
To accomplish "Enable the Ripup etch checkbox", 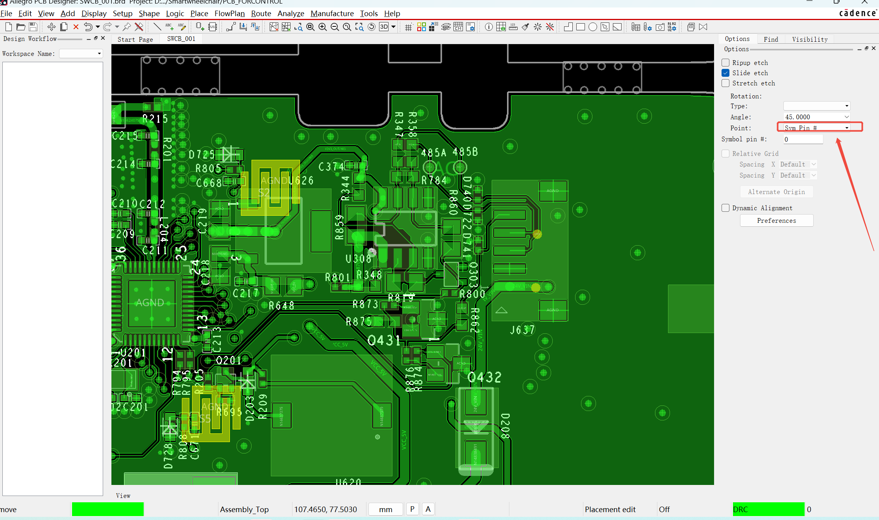I will (x=725, y=63).
